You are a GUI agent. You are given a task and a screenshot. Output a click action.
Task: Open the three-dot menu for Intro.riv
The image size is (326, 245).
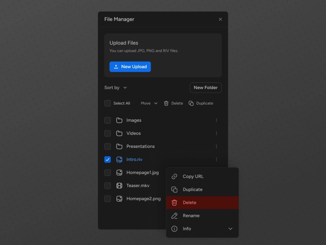click(216, 160)
